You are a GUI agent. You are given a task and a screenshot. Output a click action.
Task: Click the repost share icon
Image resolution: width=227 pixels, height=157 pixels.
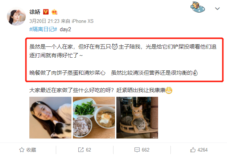tap(81, 150)
